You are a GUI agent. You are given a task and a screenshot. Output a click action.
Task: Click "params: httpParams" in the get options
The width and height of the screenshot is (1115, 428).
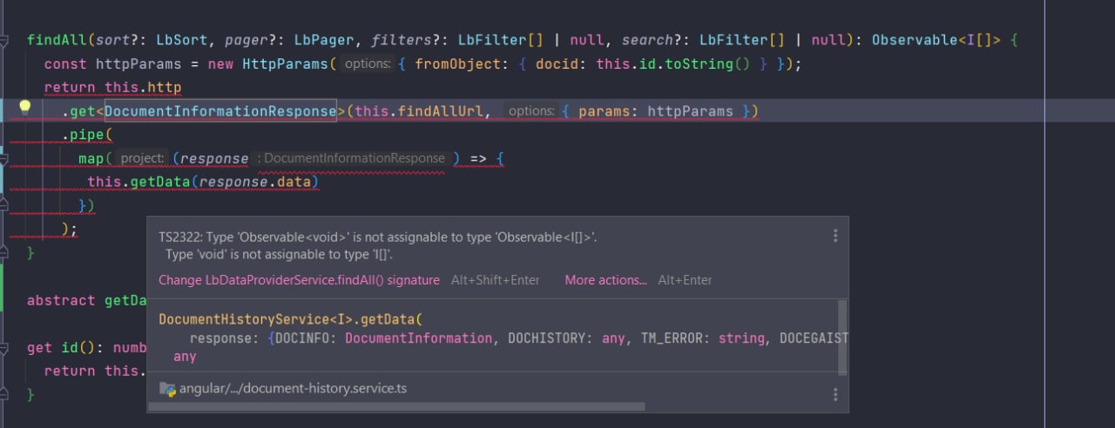coord(656,111)
